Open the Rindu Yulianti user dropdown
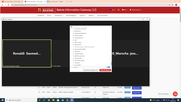Screen dimensions: 181x102 point(135,10)
